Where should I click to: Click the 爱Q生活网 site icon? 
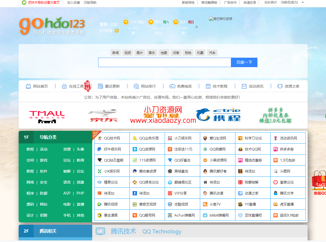click(x=205, y=138)
